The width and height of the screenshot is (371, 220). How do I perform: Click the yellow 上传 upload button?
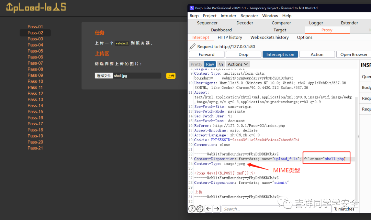tap(171, 76)
